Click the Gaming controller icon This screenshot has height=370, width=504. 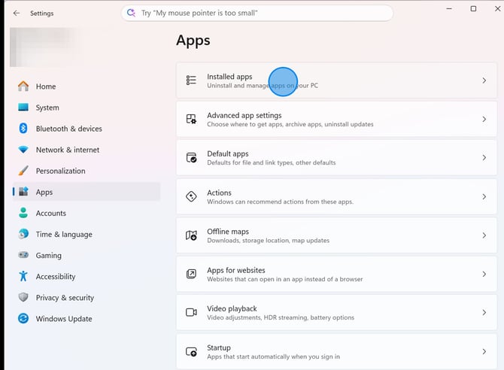pos(23,255)
